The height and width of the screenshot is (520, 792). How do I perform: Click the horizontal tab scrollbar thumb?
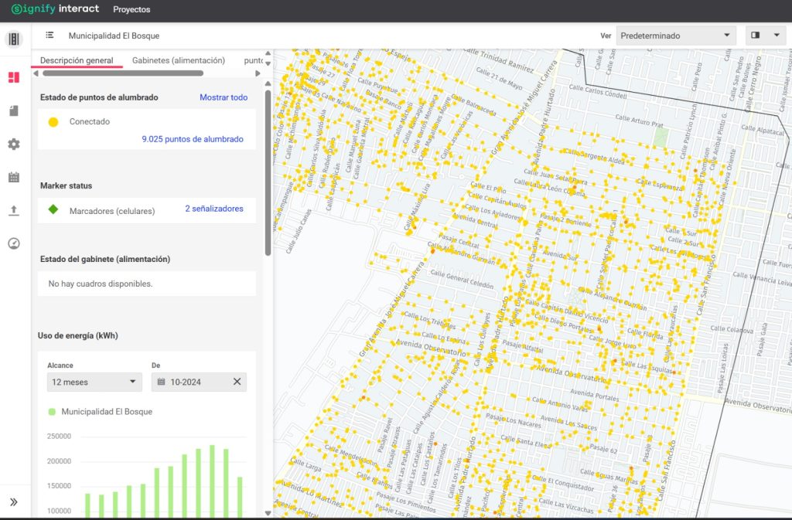122,73
